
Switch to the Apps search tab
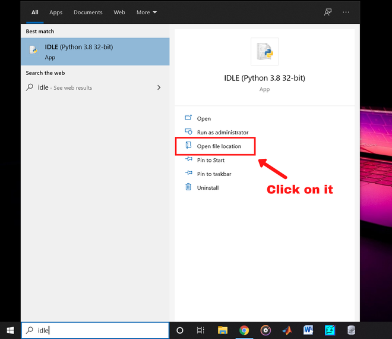pyautogui.click(x=56, y=12)
